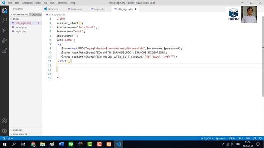Click errors and warnings status indicator
The width and height of the screenshot is (264, 148).
[x=8, y=139]
